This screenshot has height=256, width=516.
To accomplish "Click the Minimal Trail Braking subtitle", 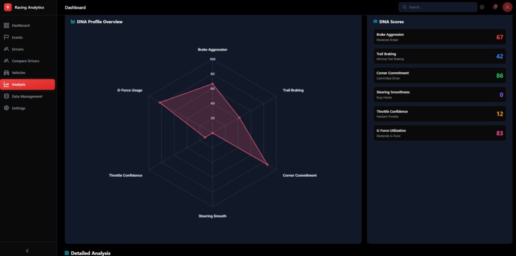I will coord(390,60).
